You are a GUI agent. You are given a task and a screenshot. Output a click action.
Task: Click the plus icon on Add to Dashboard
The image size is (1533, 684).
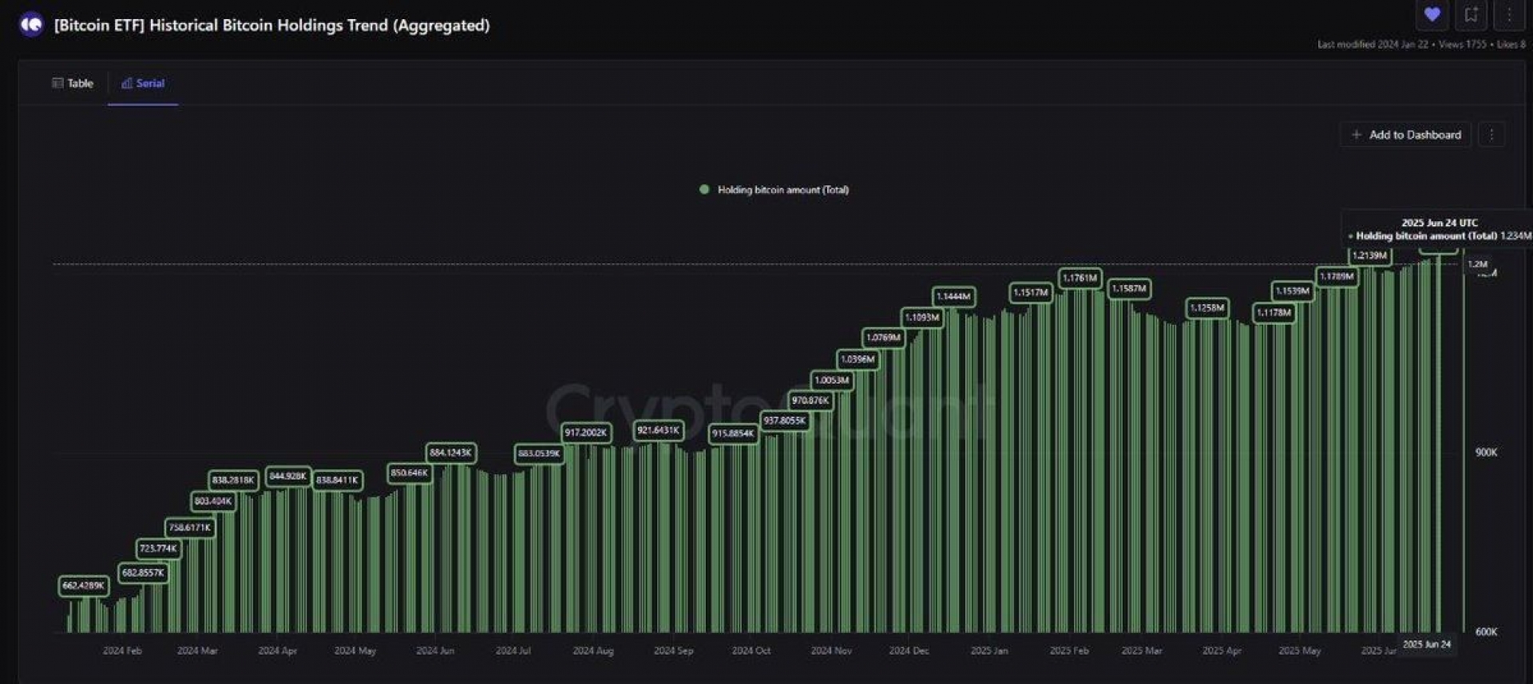(x=1356, y=135)
